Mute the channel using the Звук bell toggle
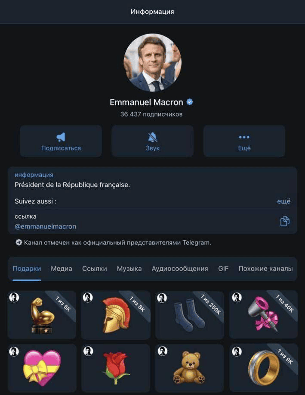Screen dimensions: 305x395 click(153, 141)
